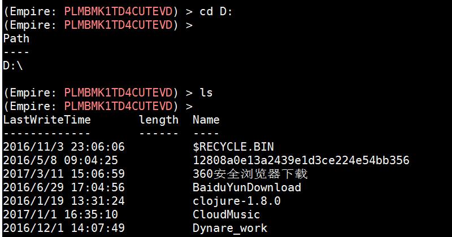Image resolution: width=452 pixels, height=237 pixels.
Task: Select the 2016/5/8 09:04:25 timestamp
Action: (60, 160)
